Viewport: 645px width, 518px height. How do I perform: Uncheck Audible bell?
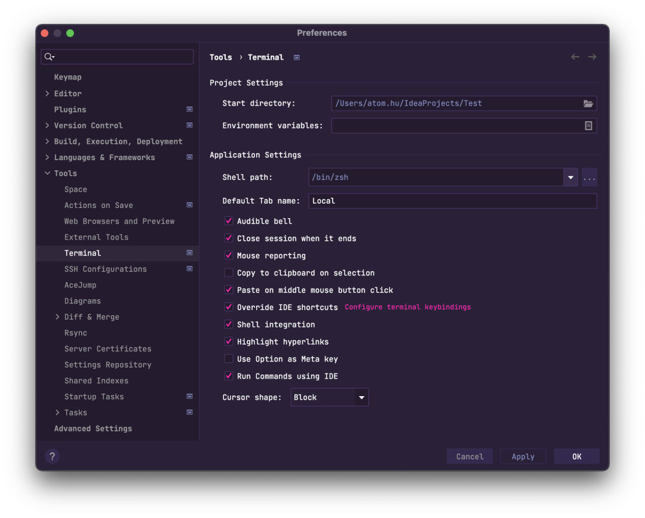click(x=228, y=221)
